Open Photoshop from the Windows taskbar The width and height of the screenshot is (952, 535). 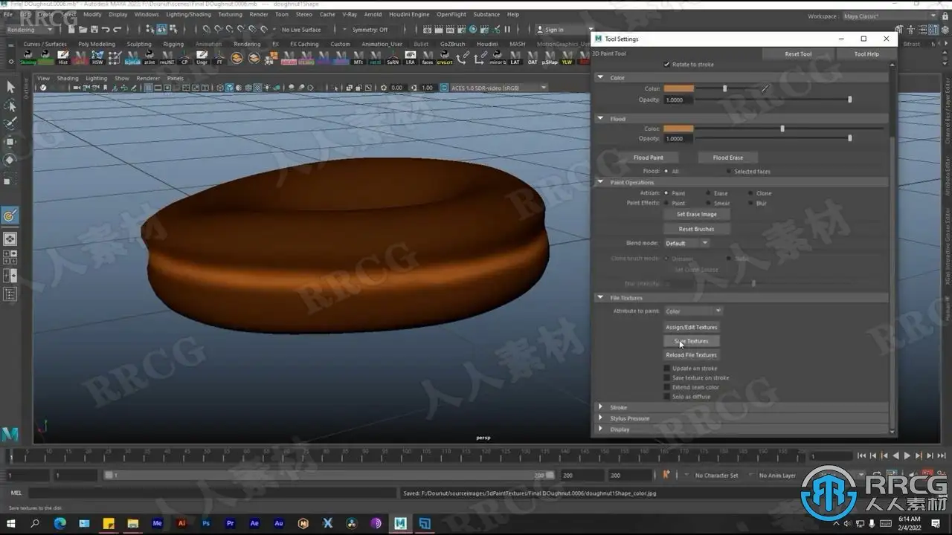tap(206, 523)
